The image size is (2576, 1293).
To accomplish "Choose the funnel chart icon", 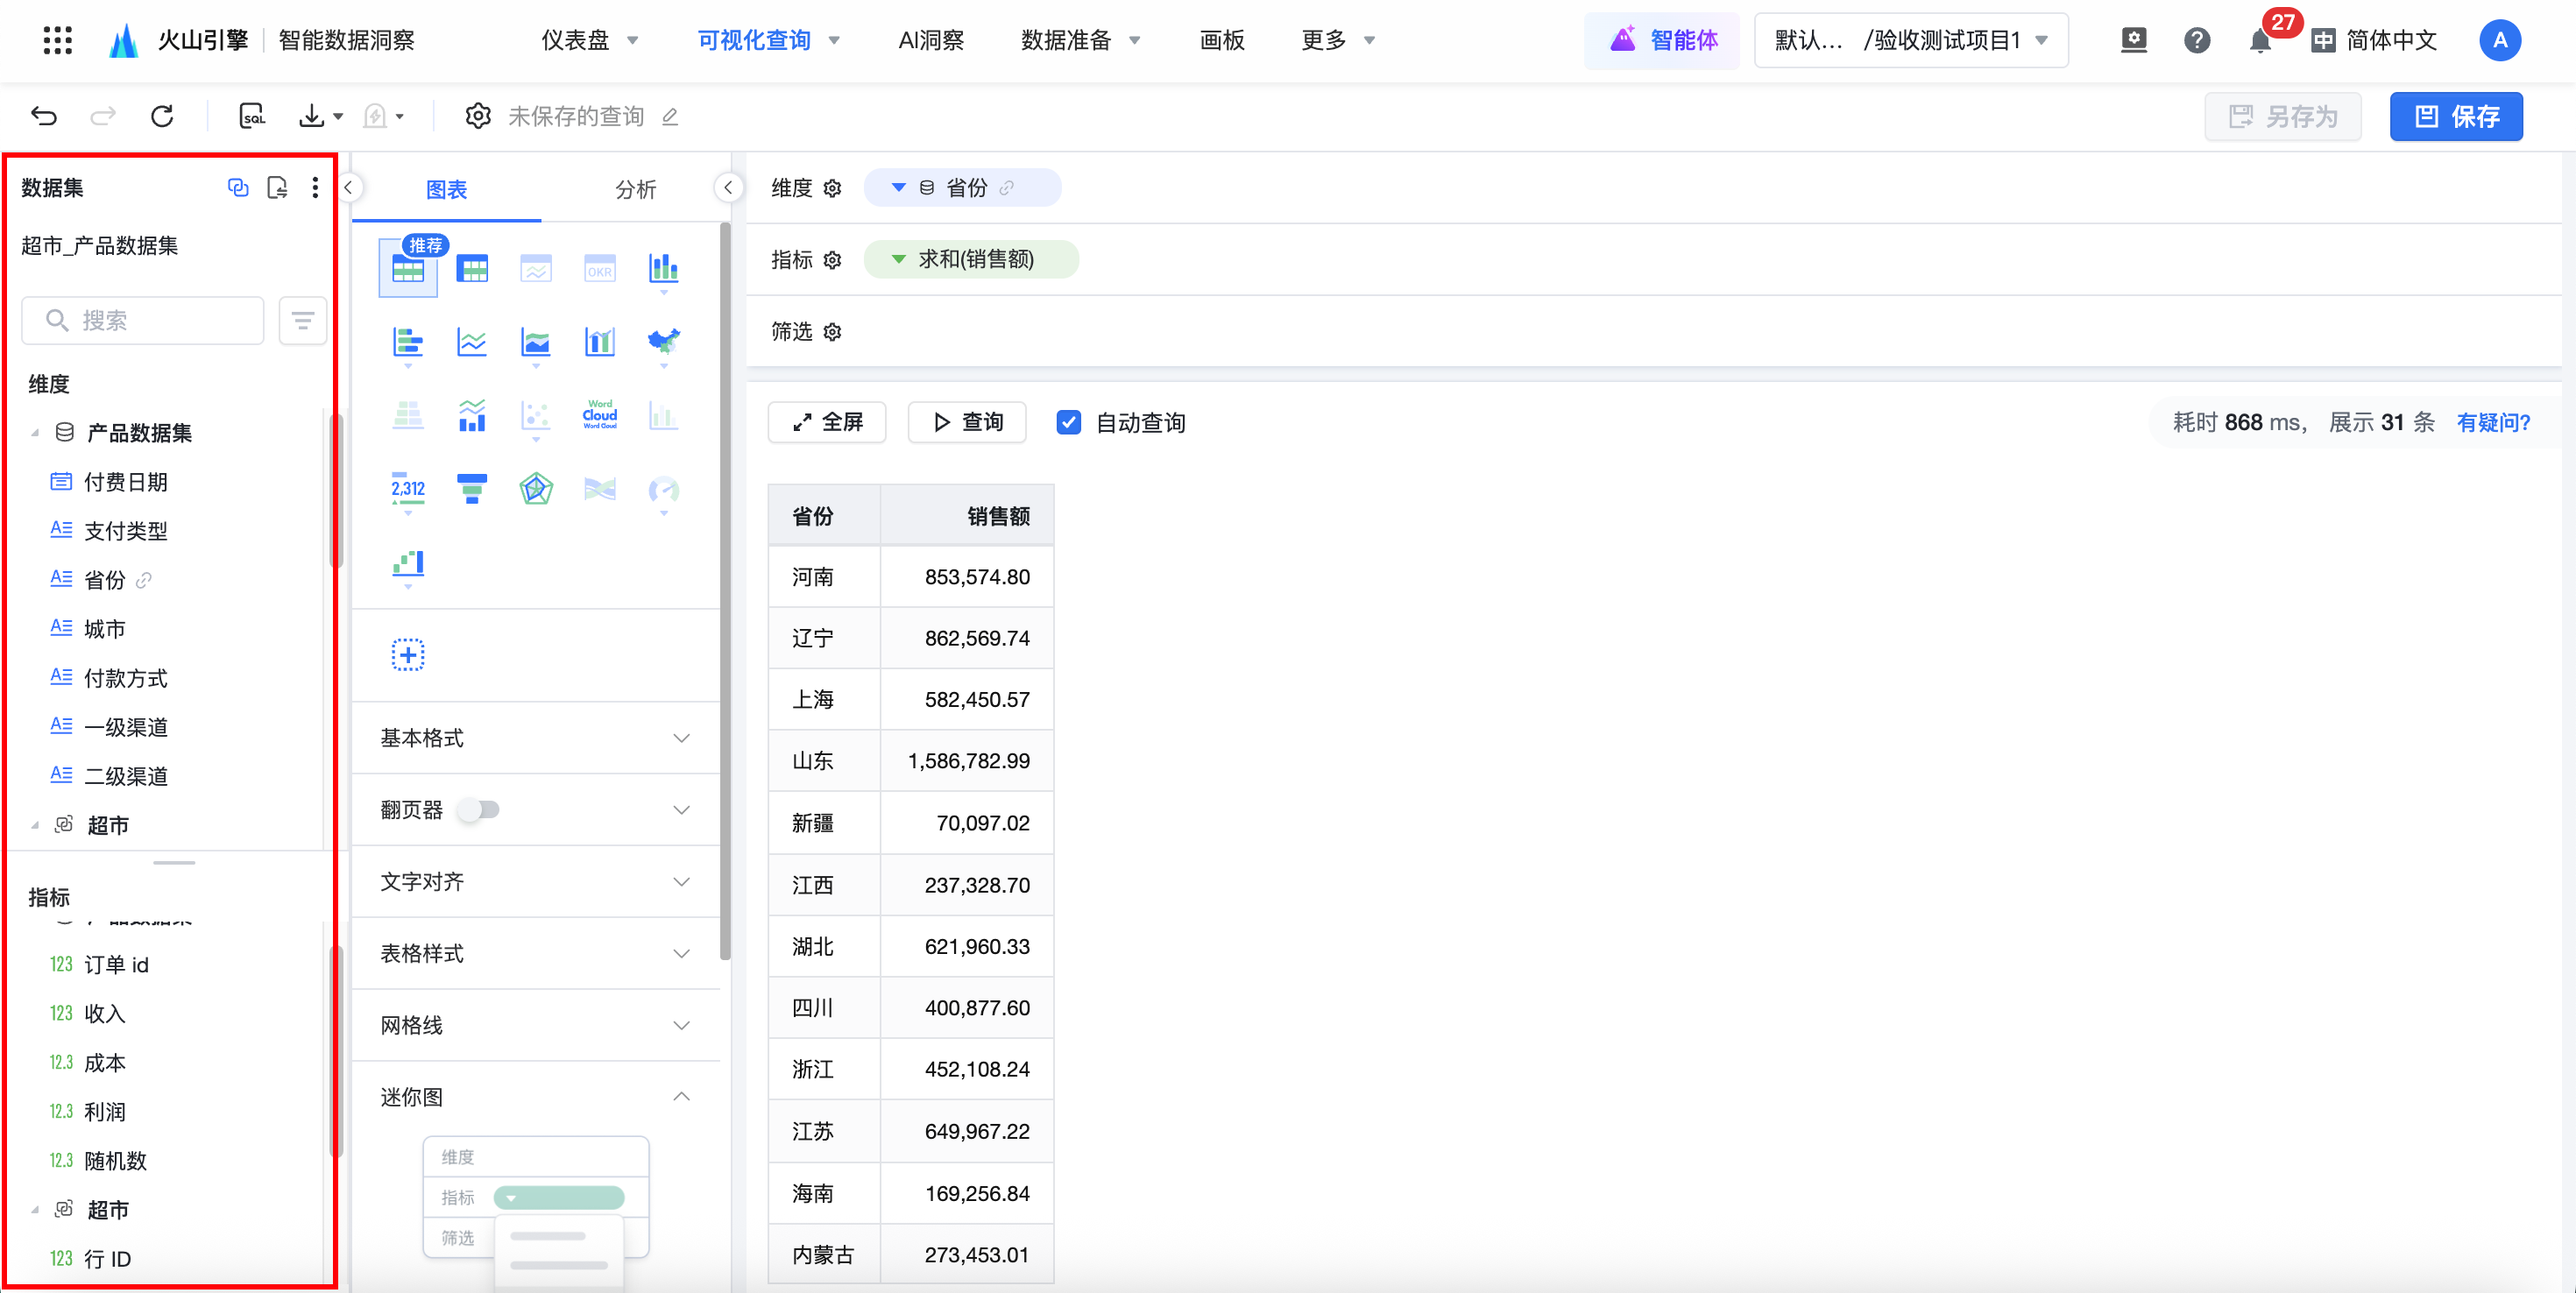I will coord(471,488).
